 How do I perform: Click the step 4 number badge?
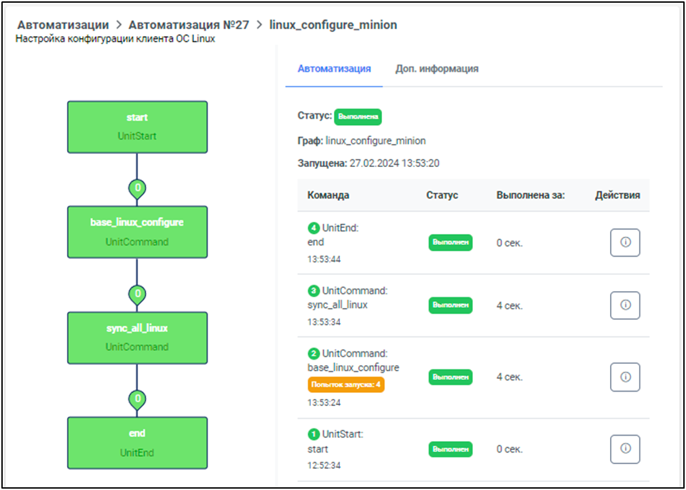coord(313,229)
